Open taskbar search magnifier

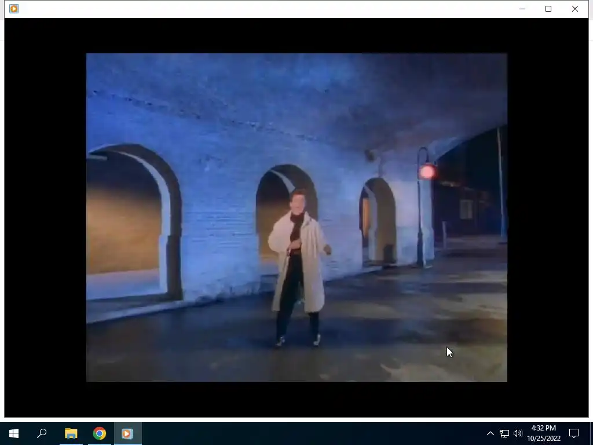42,433
